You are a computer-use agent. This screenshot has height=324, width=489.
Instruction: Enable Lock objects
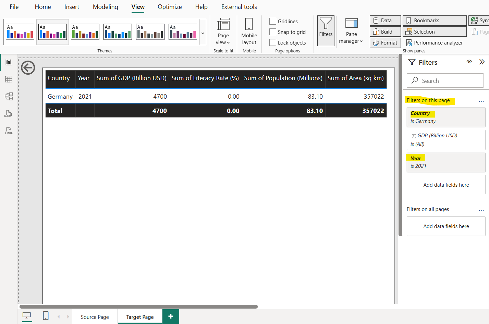273,42
